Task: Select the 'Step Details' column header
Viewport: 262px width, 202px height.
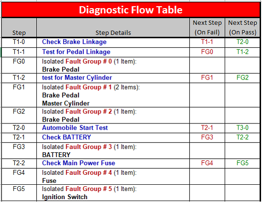Action: click(113, 33)
